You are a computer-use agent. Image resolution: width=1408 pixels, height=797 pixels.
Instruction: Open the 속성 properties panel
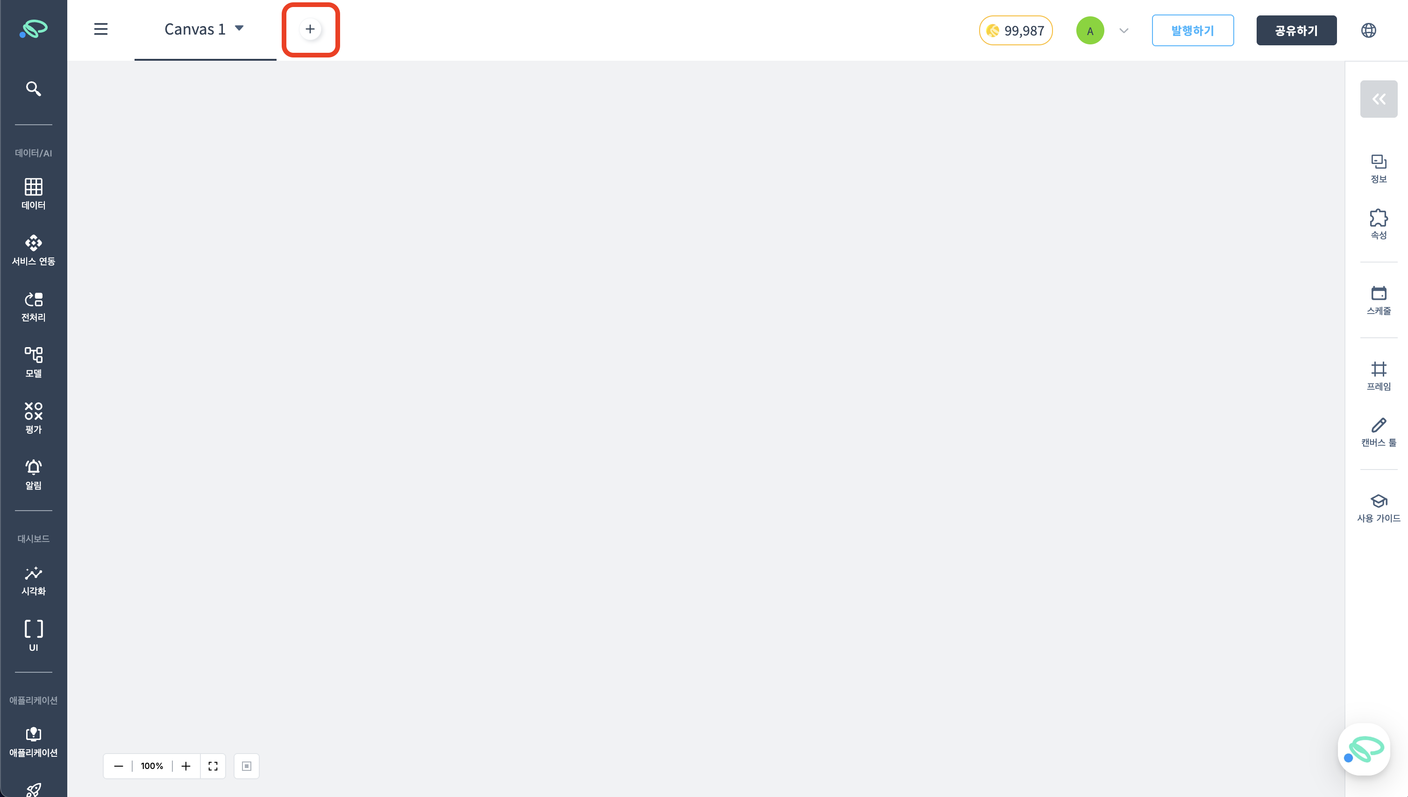[x=1379, y=224]
